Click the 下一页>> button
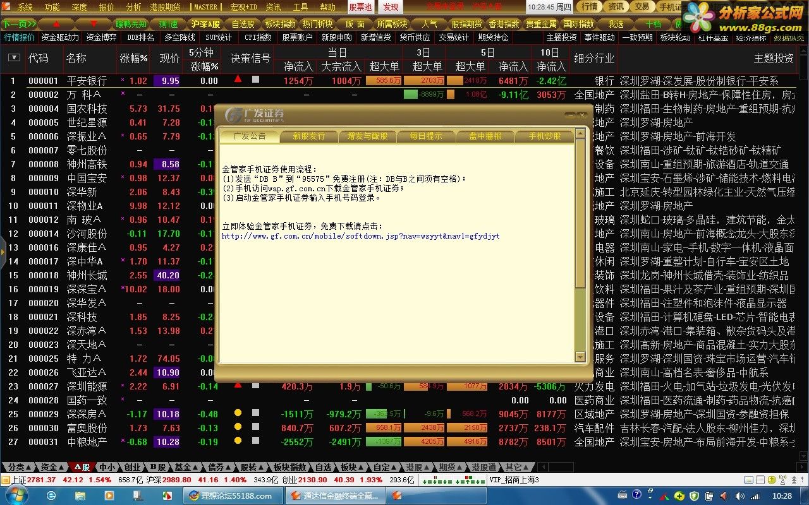The height and width of the screenshot is (505, 809). click(19, 23)
